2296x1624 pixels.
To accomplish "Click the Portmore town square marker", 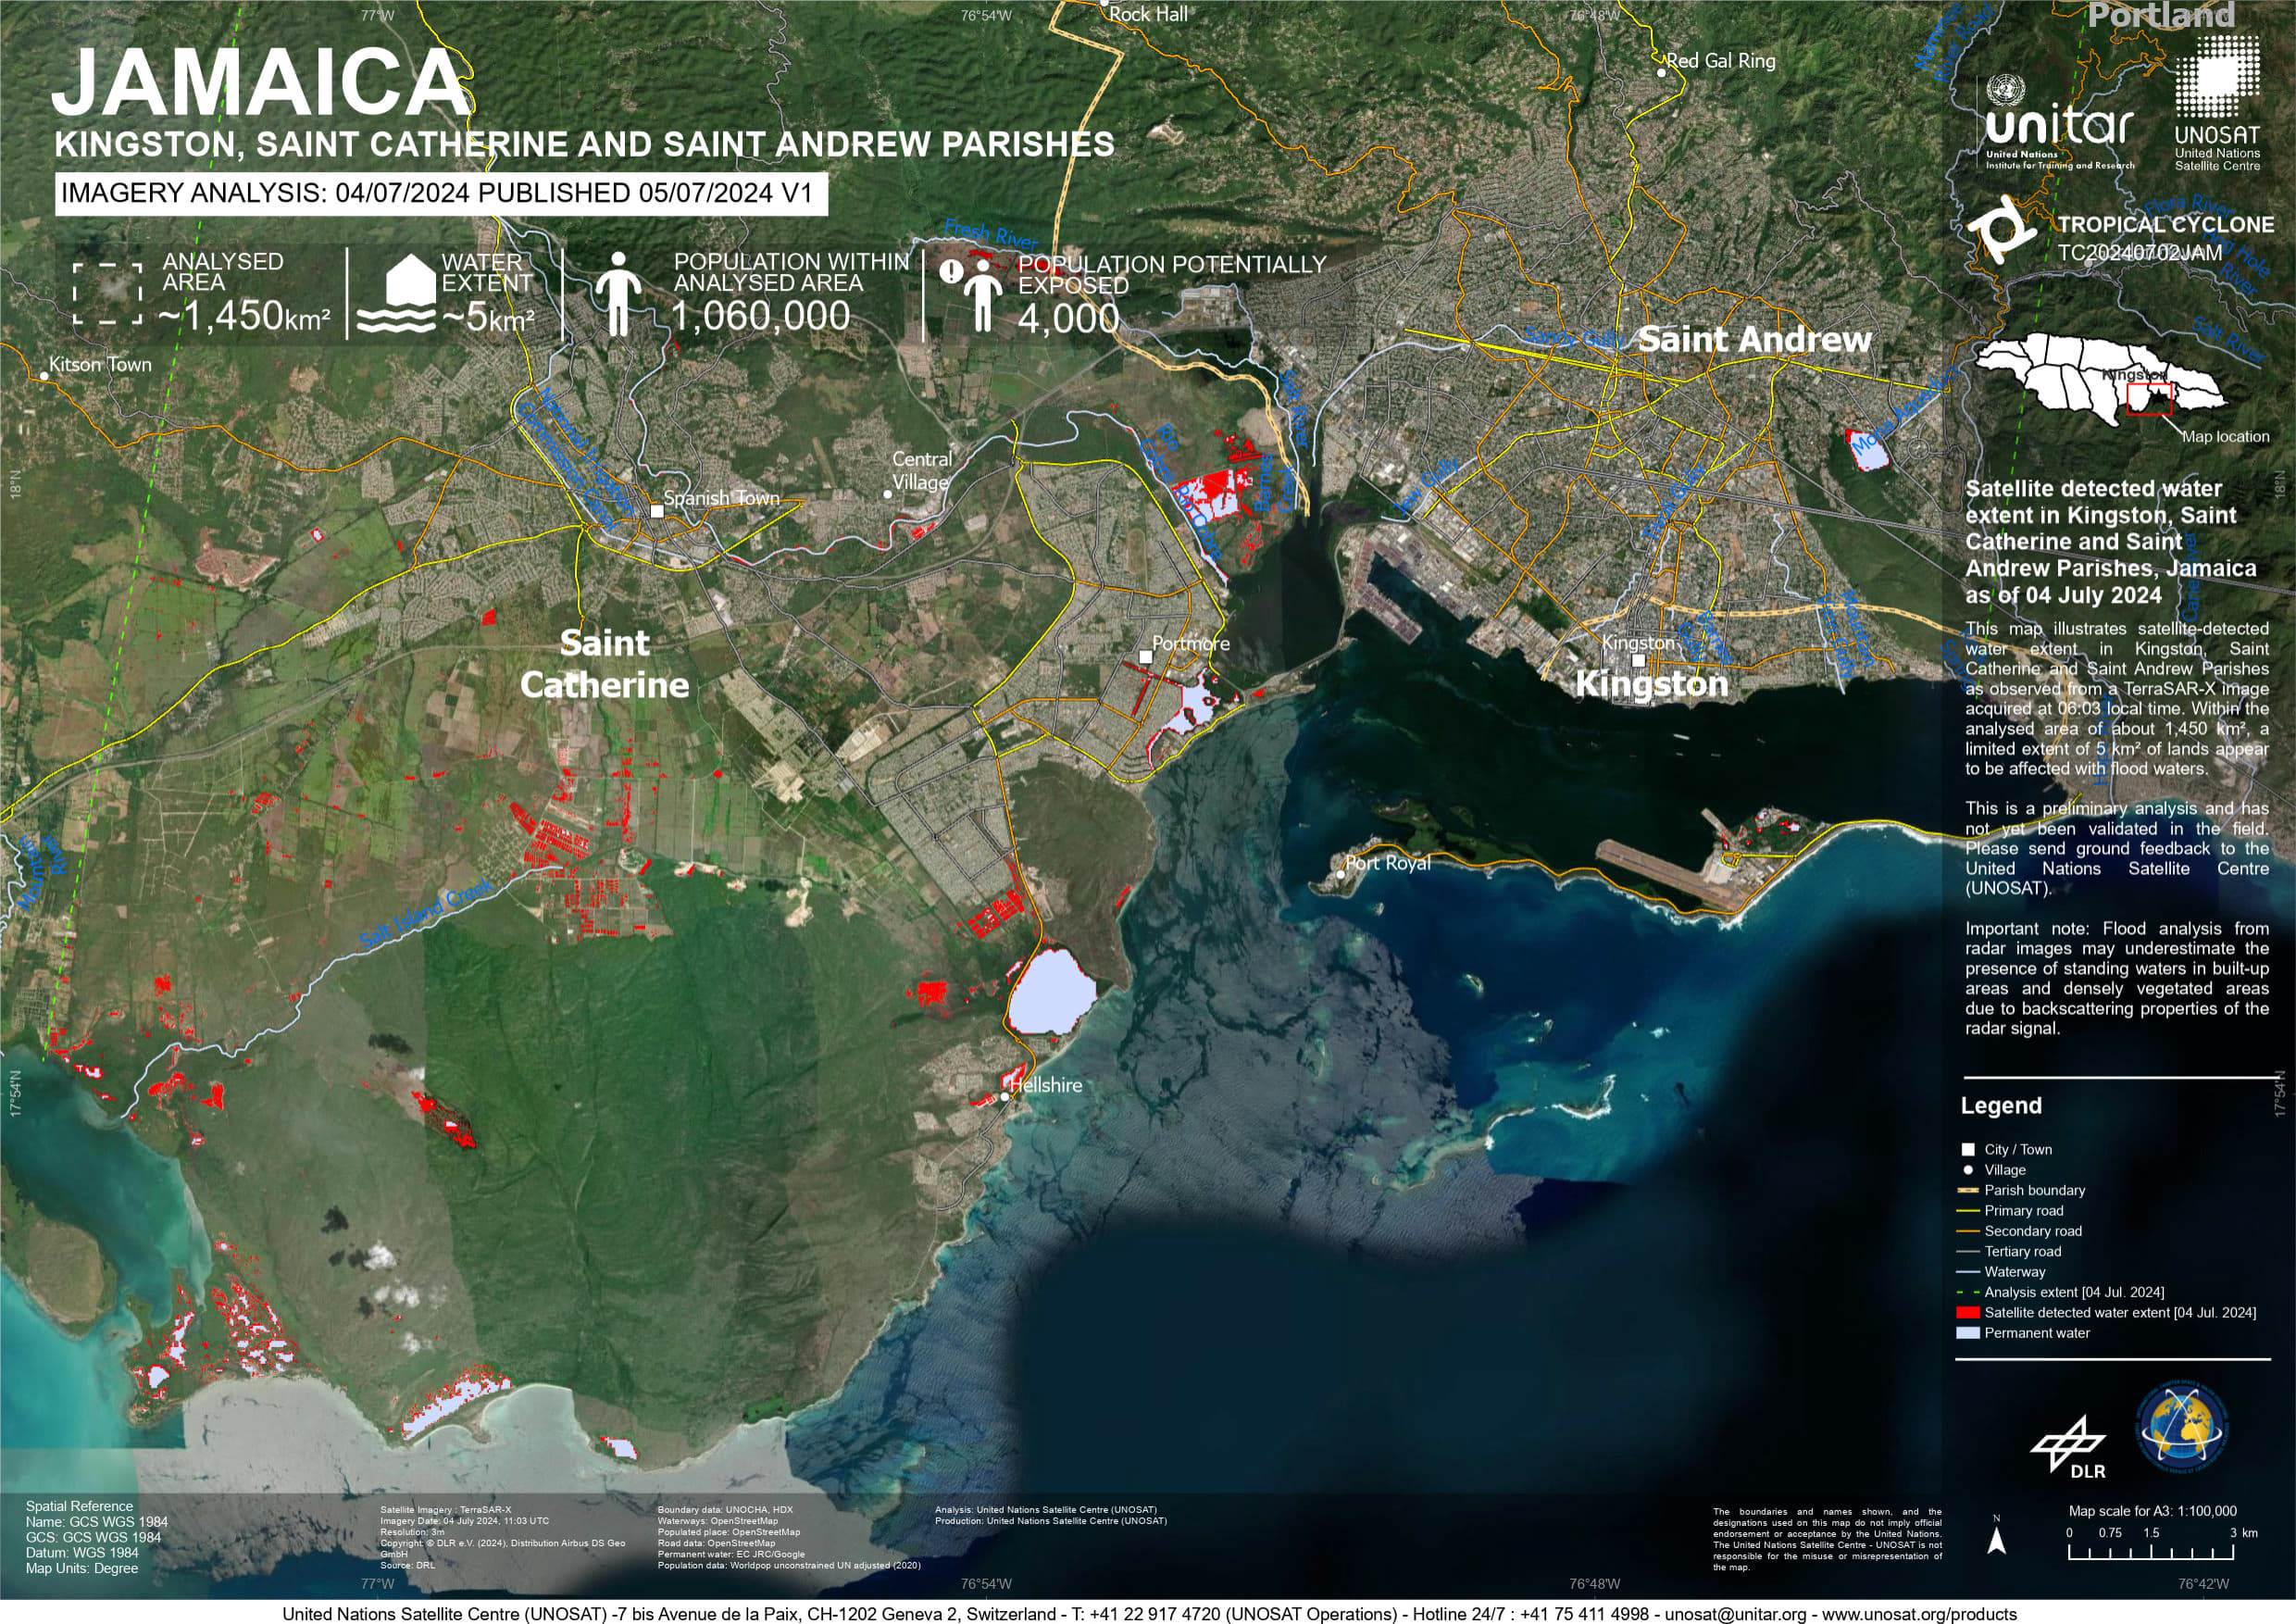I will [1145, 657].
